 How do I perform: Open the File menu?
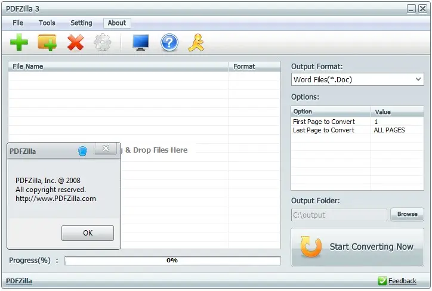coord(18,23)
